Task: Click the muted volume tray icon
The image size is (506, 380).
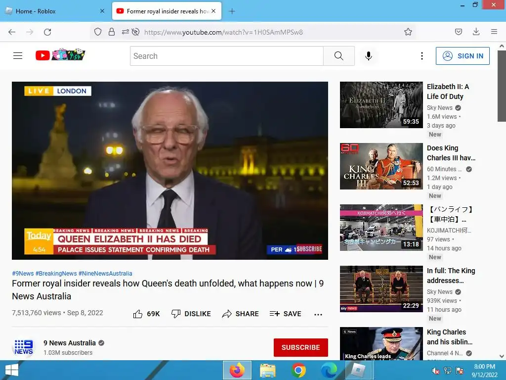Action: (x=436, y=371)
